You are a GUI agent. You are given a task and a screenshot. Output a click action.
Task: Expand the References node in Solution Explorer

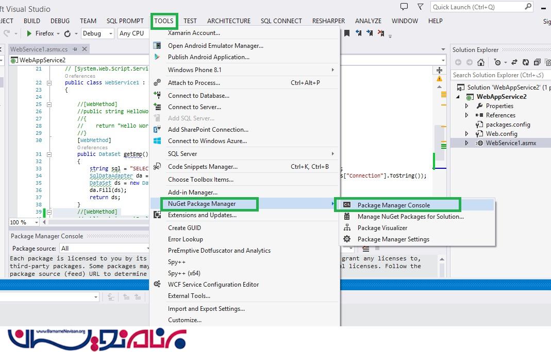[467, 115]
